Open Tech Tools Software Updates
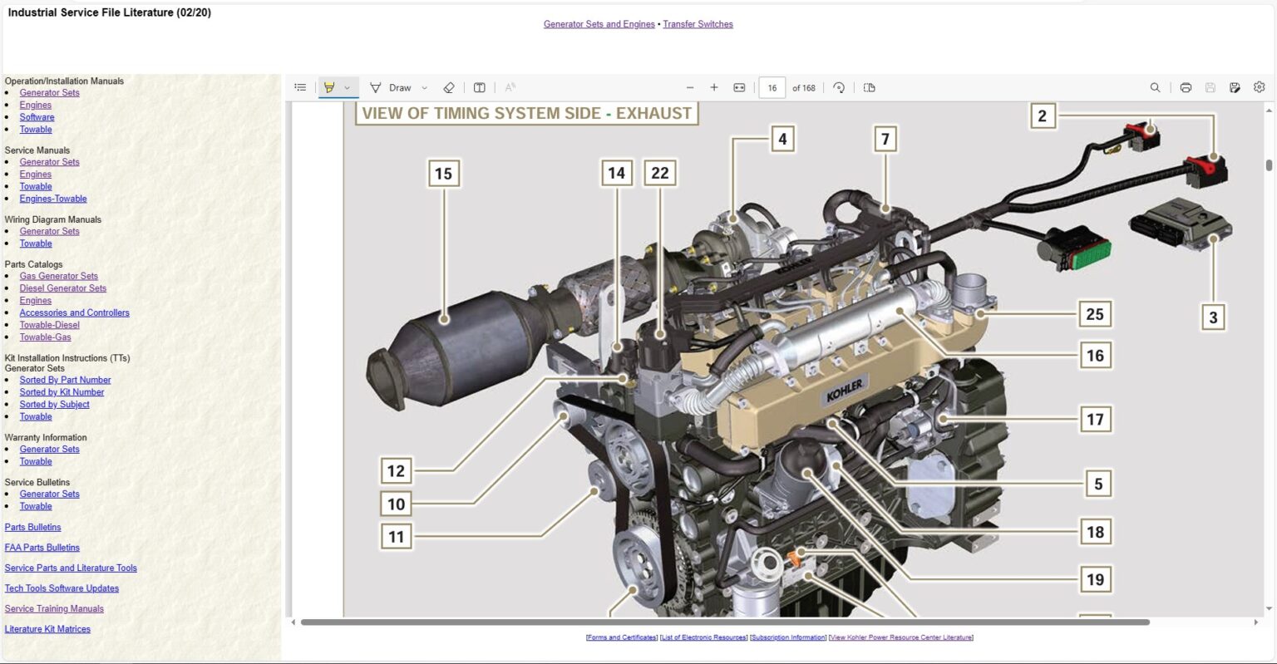The height and width of the screenshot is (664, 1277). (x=62, y=588)
